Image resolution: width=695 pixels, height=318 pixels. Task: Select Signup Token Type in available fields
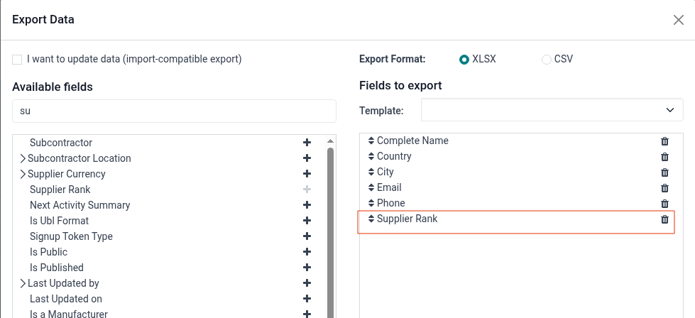click(71, 236)
